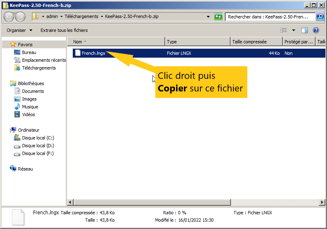Click the Disque local (F:) drive icon

coord(17,154)
